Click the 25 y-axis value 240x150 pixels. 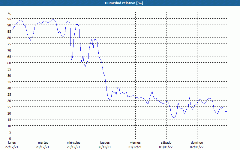[x=9, y=107]
